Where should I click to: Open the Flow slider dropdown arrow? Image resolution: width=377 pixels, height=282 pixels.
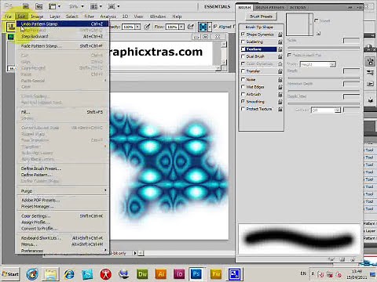click(181, 27)
